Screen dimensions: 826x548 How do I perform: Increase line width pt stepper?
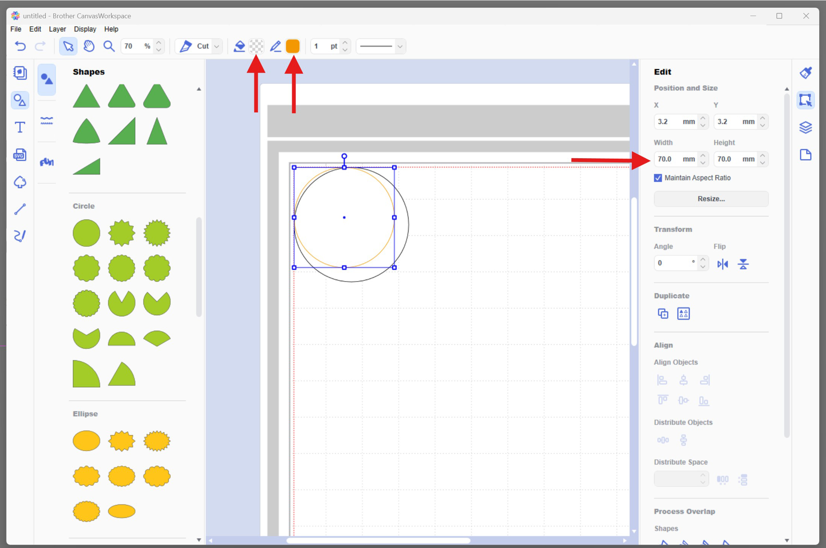point(345,43)
